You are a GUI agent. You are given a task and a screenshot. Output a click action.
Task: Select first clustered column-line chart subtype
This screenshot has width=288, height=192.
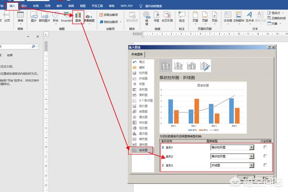click(x=166, y=66)
